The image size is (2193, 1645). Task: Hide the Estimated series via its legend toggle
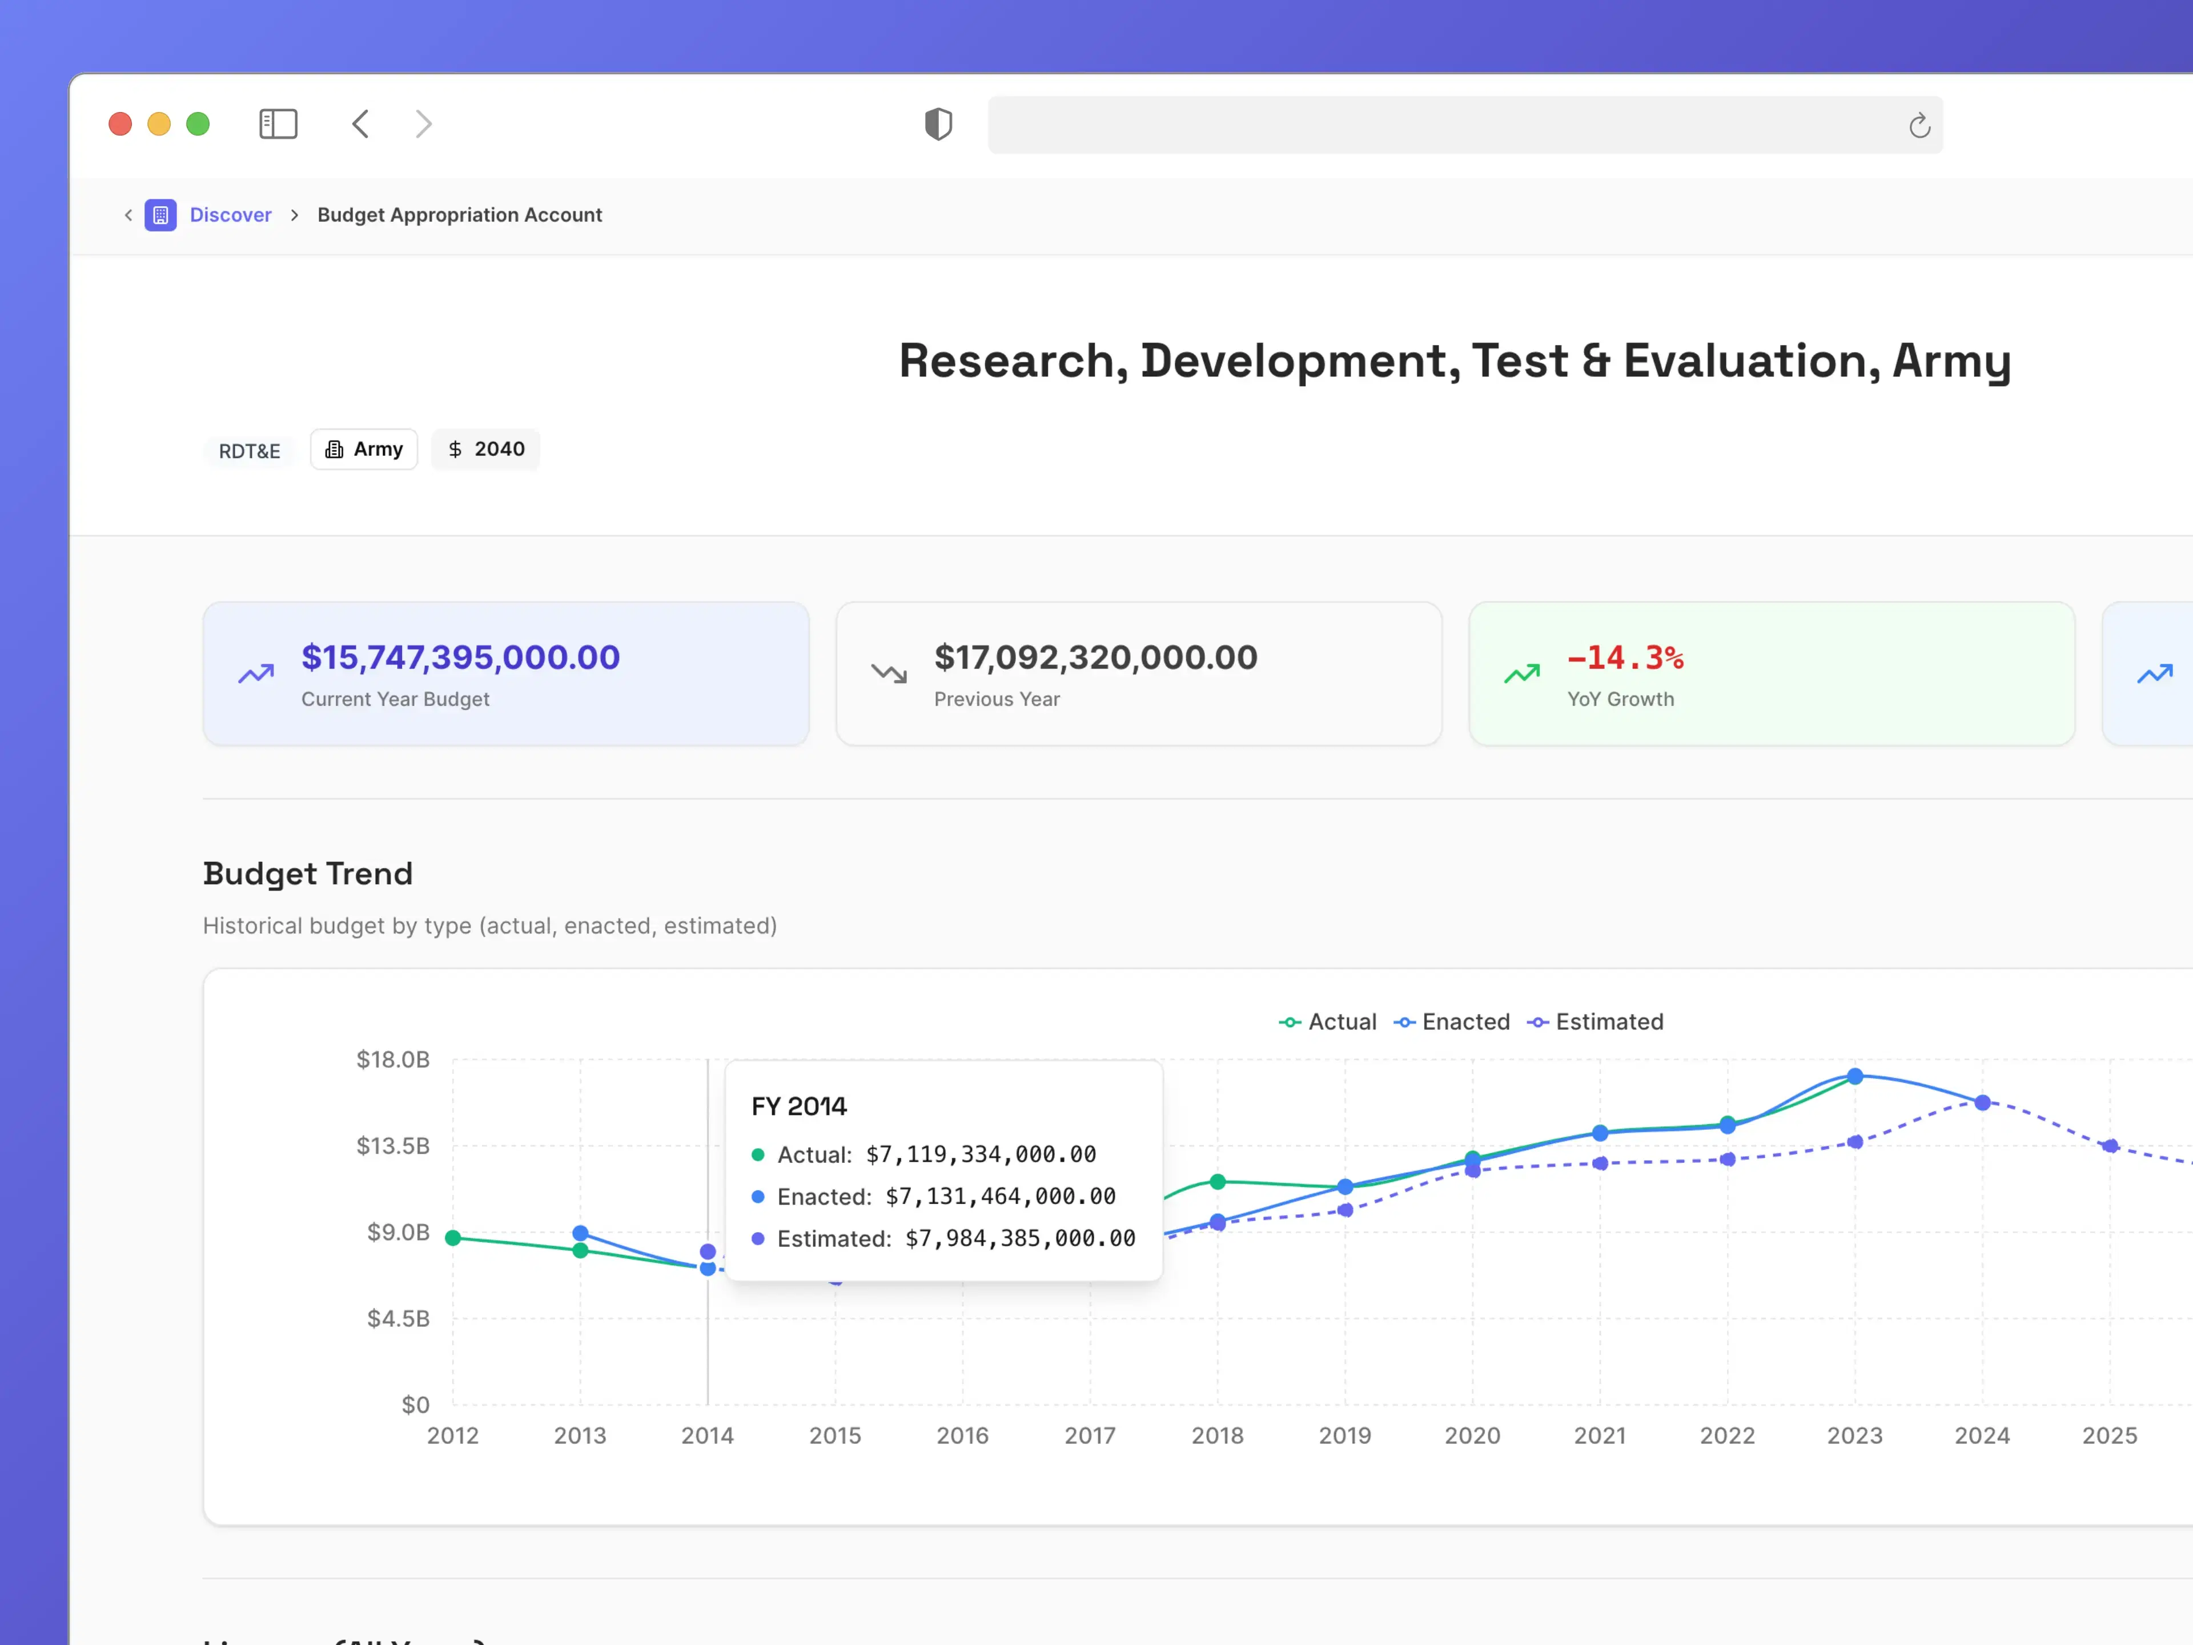[x=1594, y=1021]
